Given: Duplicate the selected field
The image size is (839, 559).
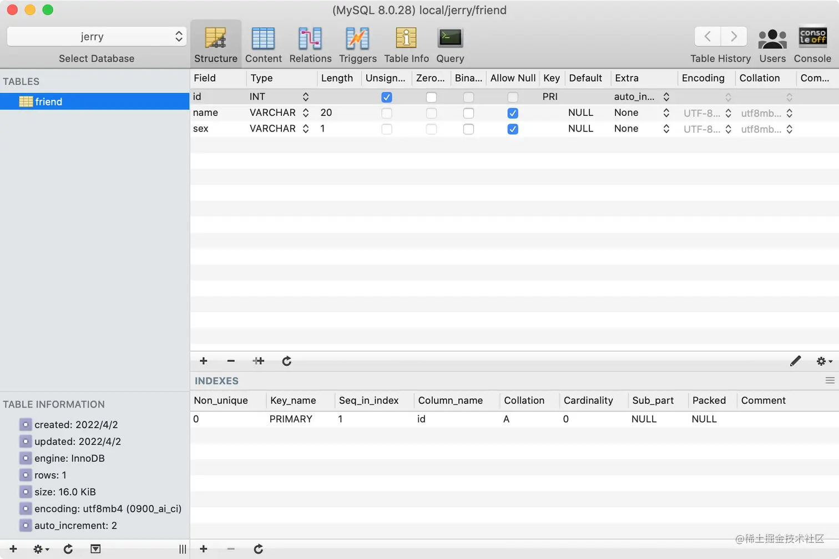Looking at the screenshot, I should (259, 361).
